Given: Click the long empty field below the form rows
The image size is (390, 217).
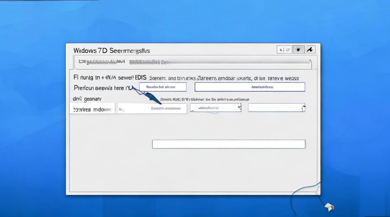Looking at the screenshot, I should pyautogui.click(x=229, y=144).
